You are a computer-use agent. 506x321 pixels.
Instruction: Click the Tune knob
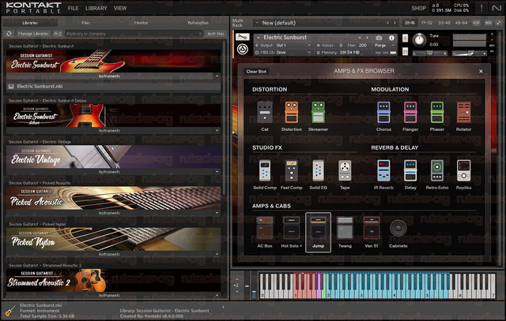tap(419, 40)
